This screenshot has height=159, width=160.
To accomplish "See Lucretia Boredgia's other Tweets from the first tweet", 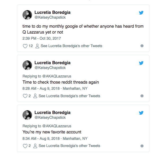I will [x=69, y=46].
